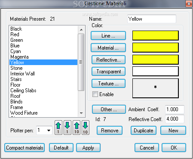Grab the materials list scrollbar thumb

81,62
